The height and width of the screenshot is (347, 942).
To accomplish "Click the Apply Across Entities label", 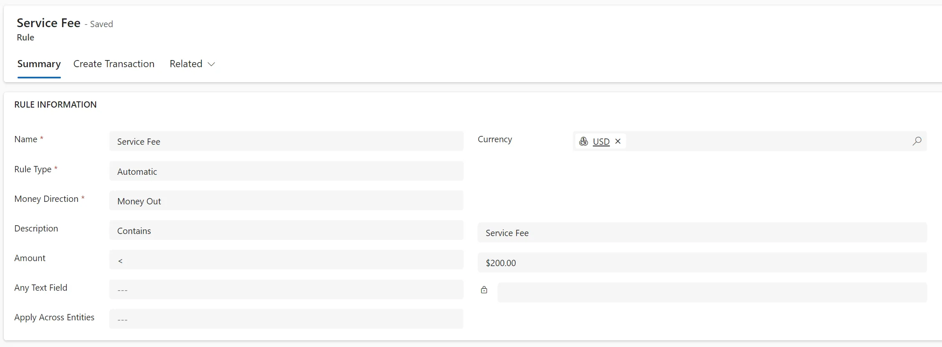I will coord(54,317).
